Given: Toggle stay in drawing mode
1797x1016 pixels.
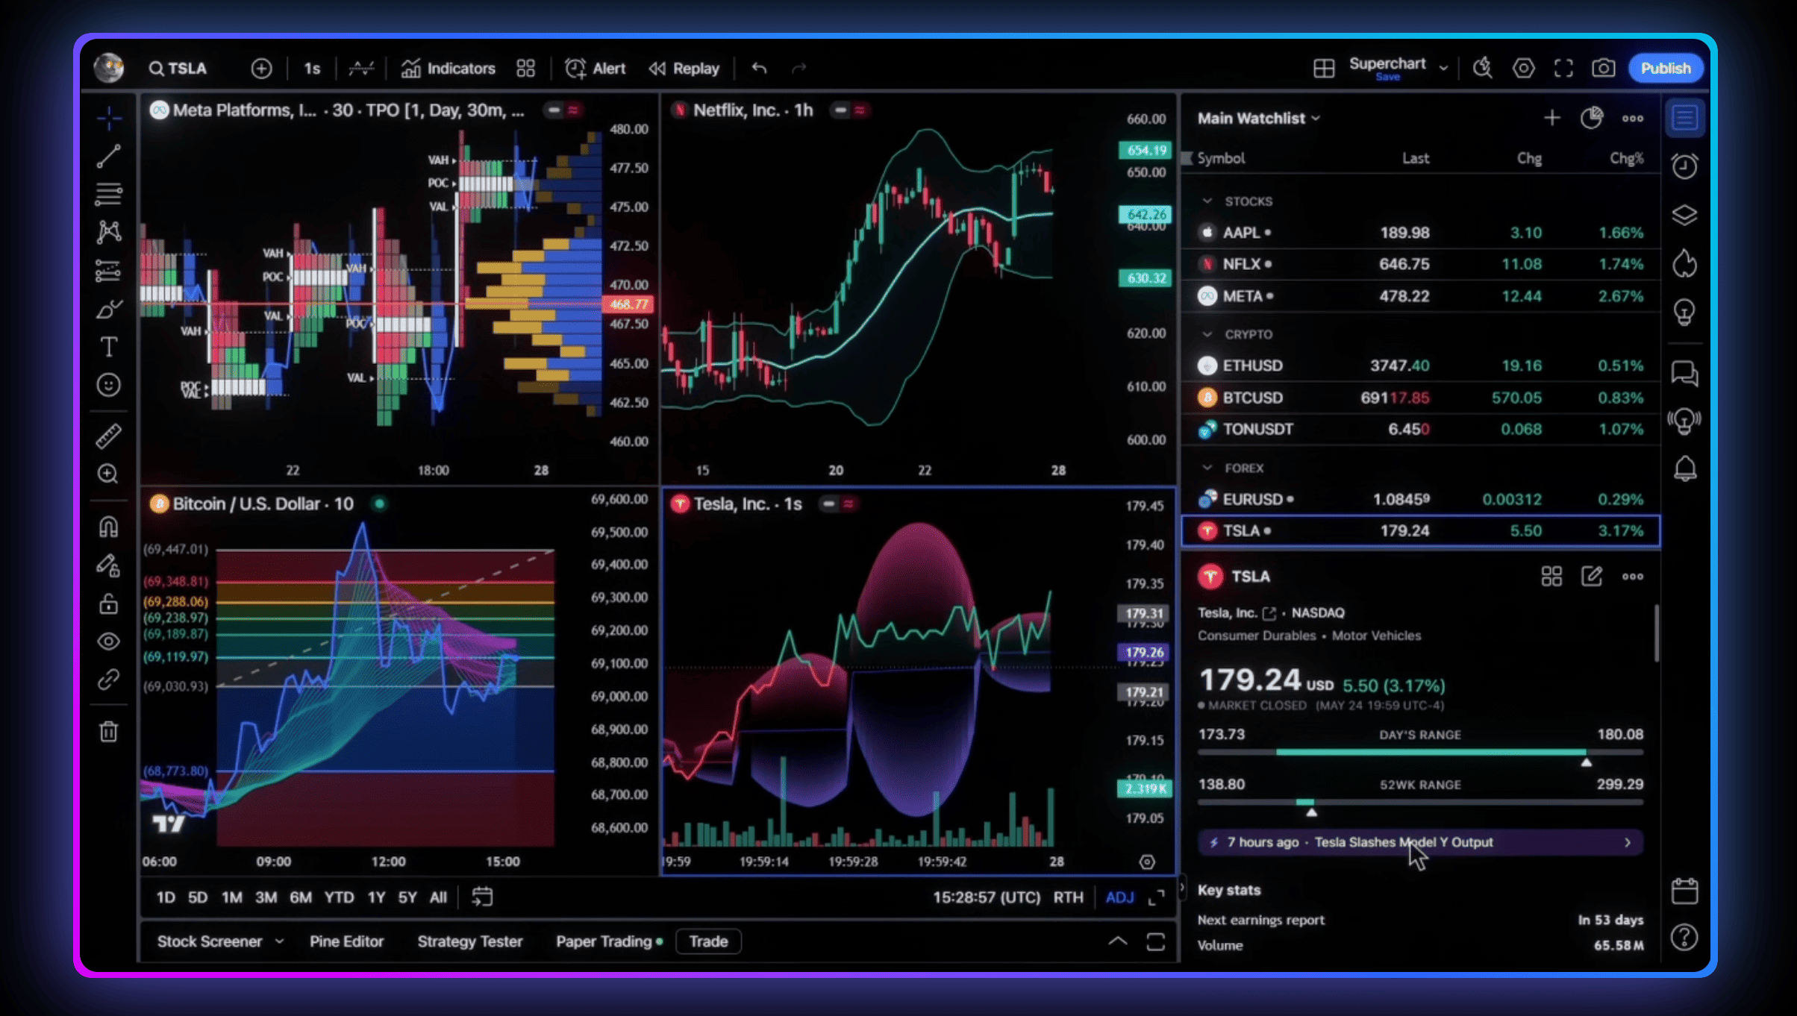Looking at the screenshot, I should point(109,565).
